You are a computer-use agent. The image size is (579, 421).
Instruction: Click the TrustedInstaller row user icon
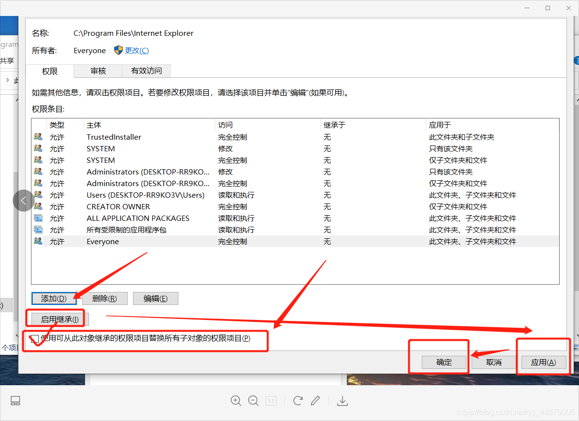point(38,136)
